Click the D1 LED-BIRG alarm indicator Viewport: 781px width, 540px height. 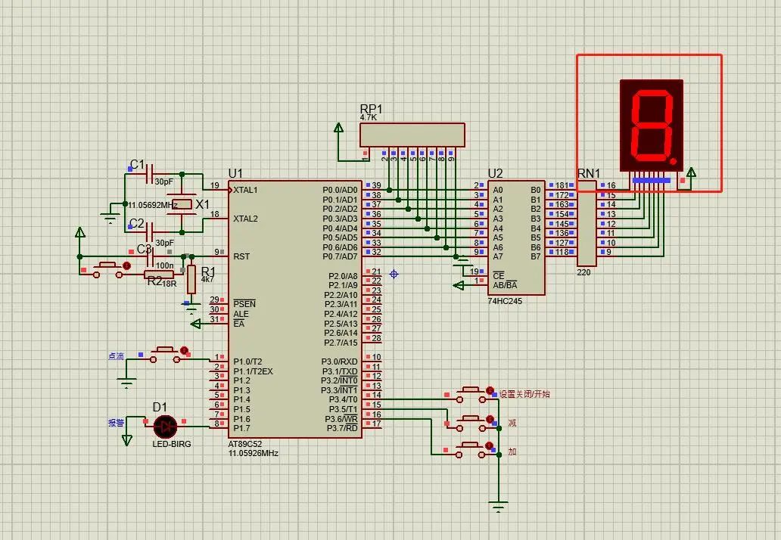point(163,426)
